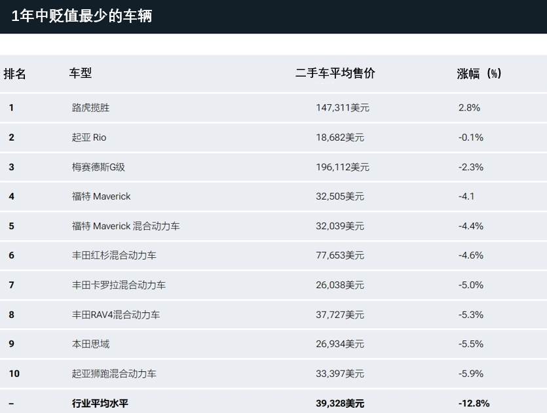Click the 丰田红杉混合动力车 cell
The height and width of the screenshot is (413, 547).
point(114,255)
